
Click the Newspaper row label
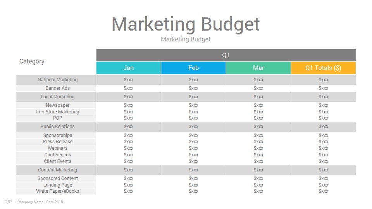[x=58, y=105]
